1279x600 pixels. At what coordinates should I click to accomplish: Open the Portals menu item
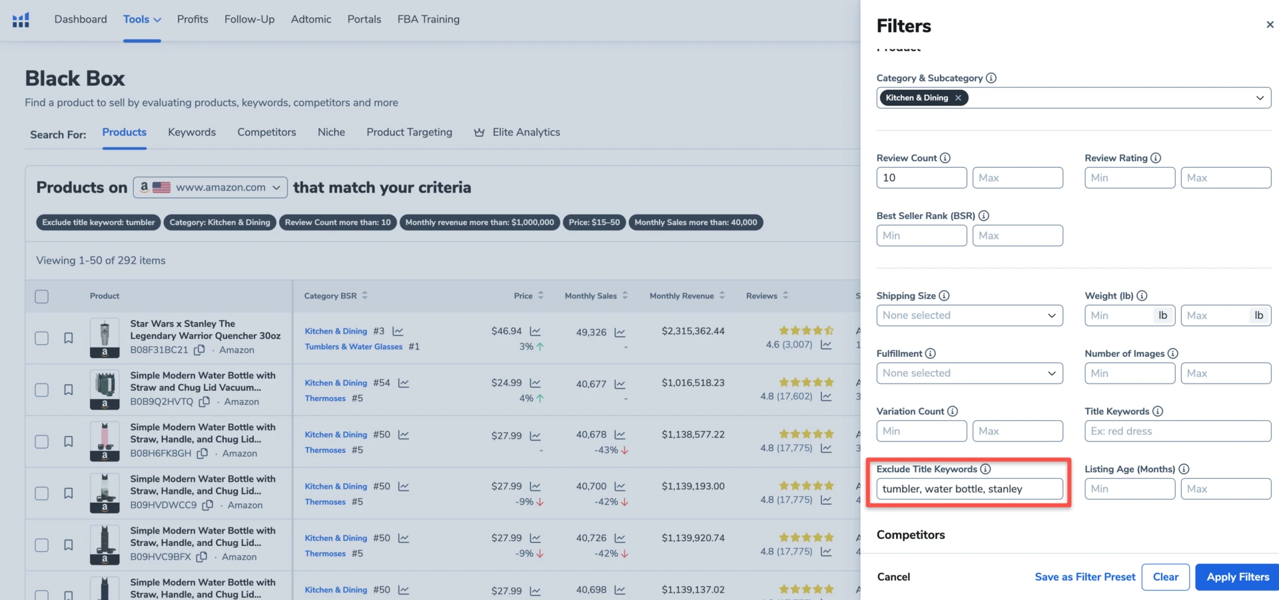364,19
